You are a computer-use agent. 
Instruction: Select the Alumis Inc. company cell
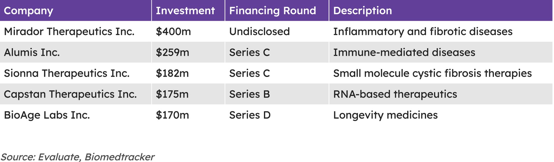click(32, 52)
